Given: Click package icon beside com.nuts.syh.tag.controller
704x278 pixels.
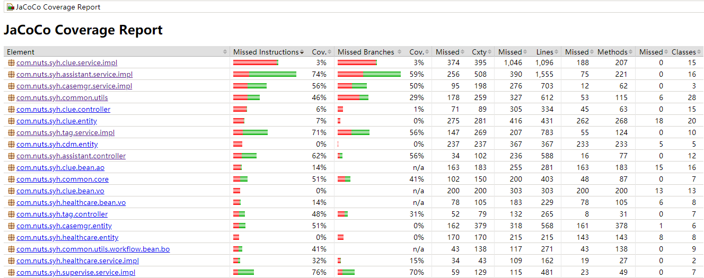Looking at the screenshot, I should click(x=11, y=214).
